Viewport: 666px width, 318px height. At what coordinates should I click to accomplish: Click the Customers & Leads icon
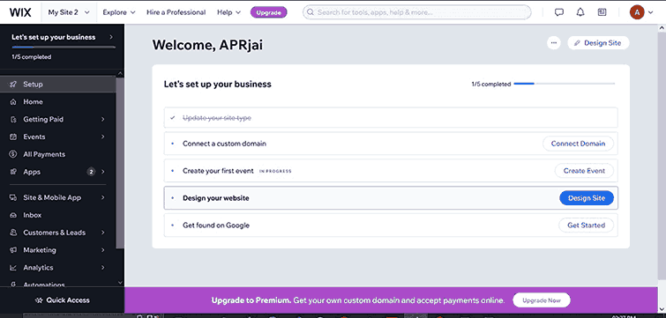click(x=13, y=233)
